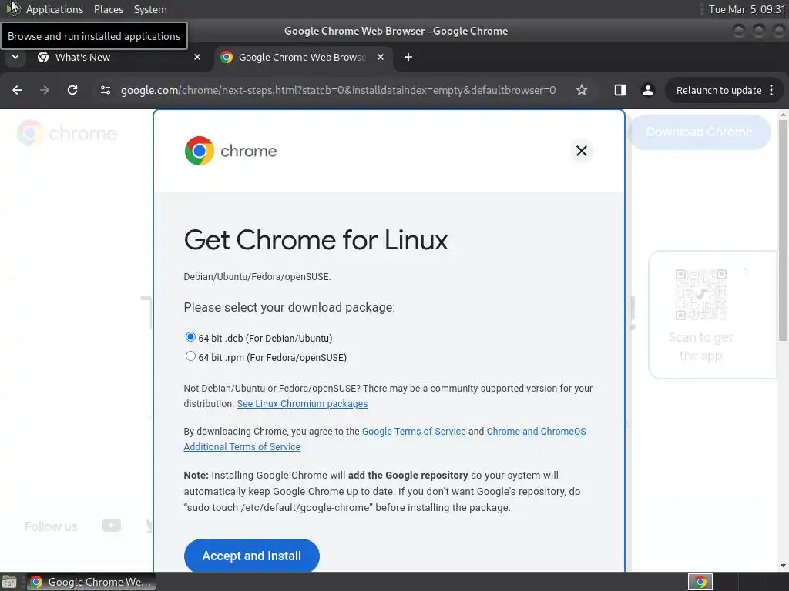
Task: Click the 'Debian/Ubuntu/Fedora/openSUSE.' text
Action: [257, 277]
